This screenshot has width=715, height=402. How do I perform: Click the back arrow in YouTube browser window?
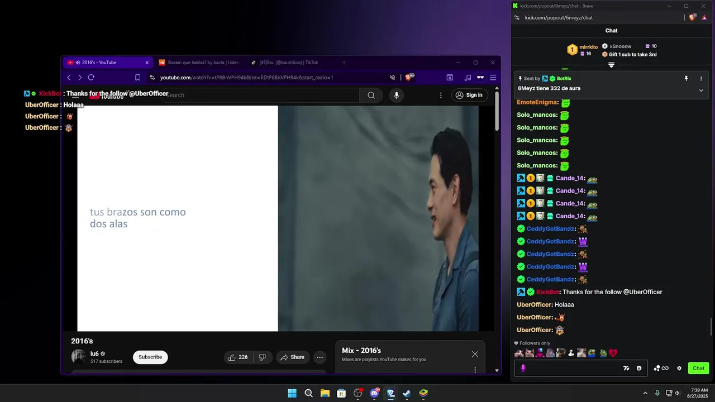tap(69, 78)
